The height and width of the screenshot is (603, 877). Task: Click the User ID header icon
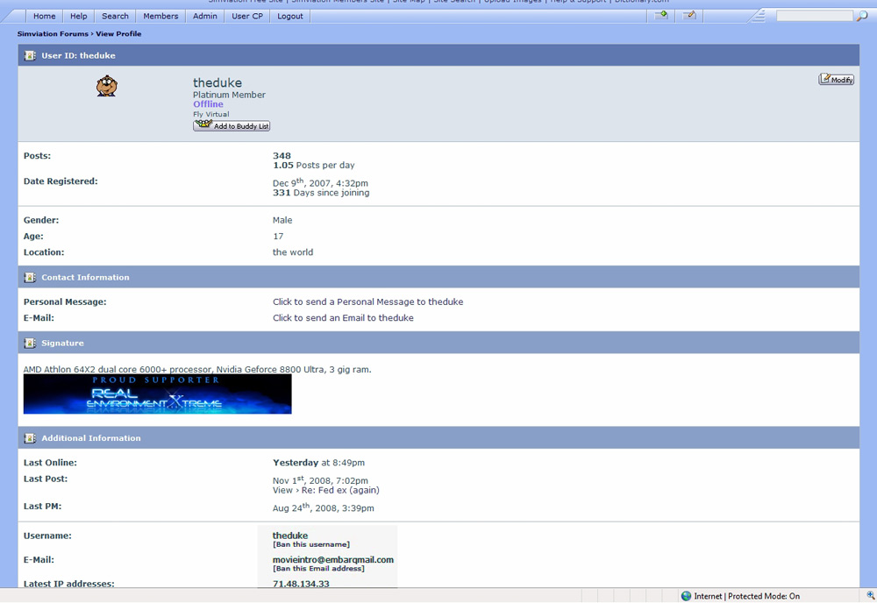click(30, 56)
